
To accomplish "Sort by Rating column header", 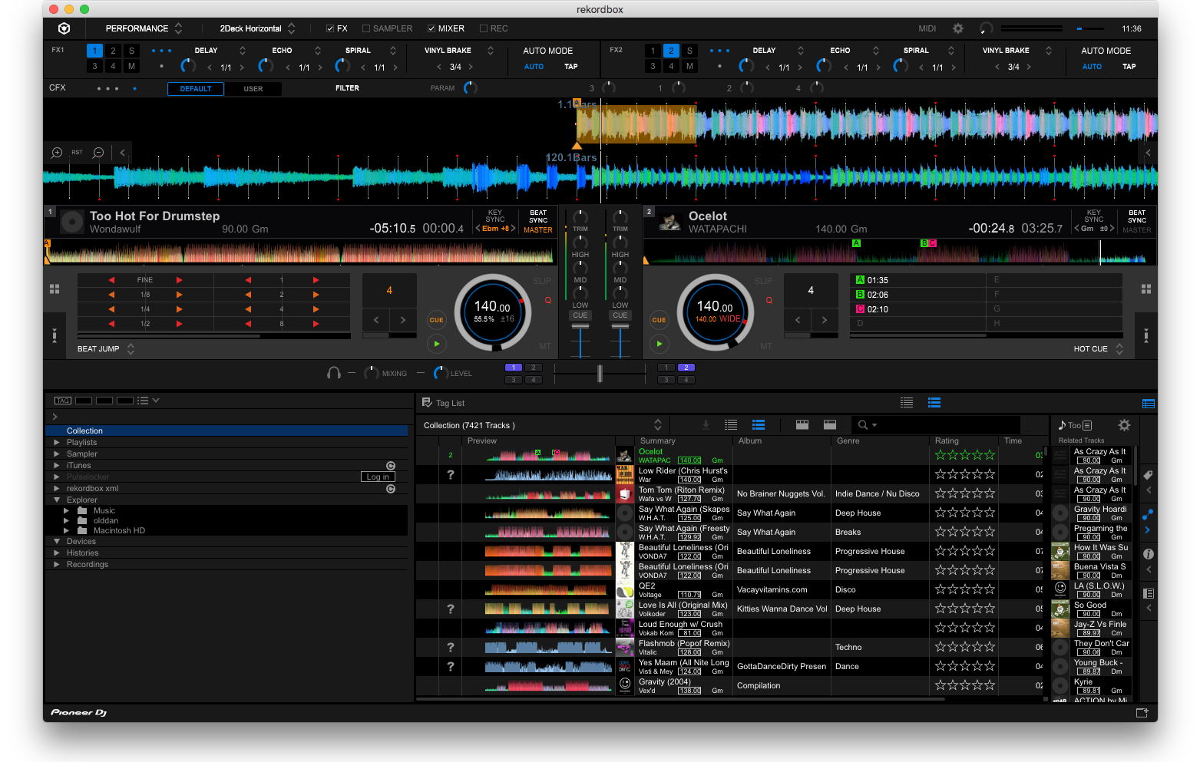I will [x=947, y=441].
